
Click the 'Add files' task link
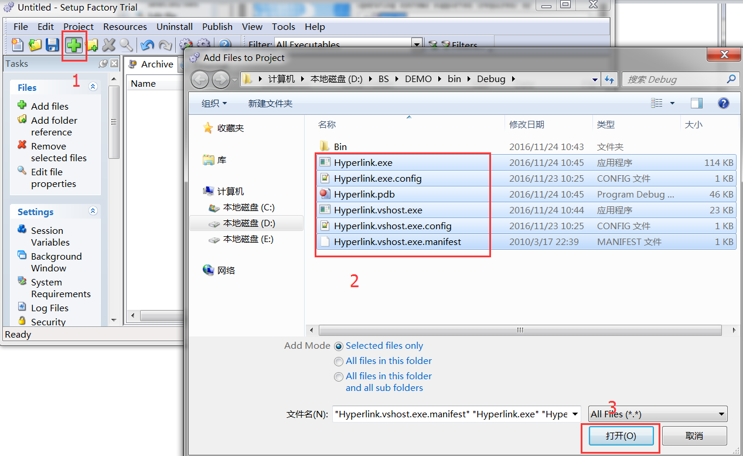pos(50,106)
